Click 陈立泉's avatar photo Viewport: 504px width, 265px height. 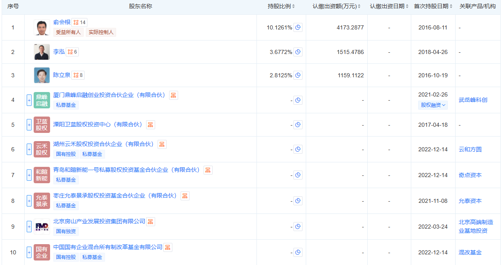tap(41, 75)
